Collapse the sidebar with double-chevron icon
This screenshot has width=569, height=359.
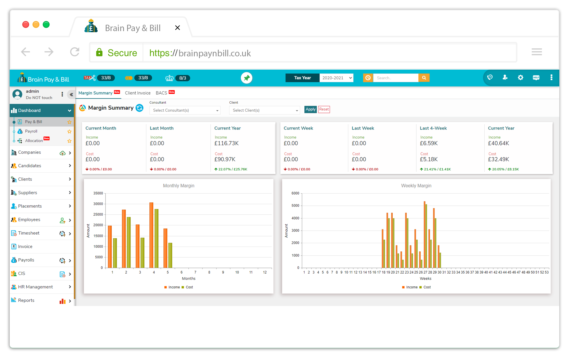point(71,95)
